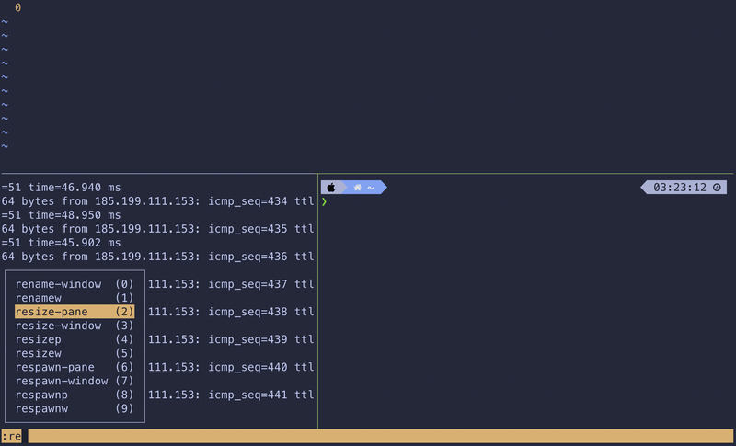Click the ping line with icmp_seq=439
Screen dimensions: 736x446
click(x=231, y=339)
